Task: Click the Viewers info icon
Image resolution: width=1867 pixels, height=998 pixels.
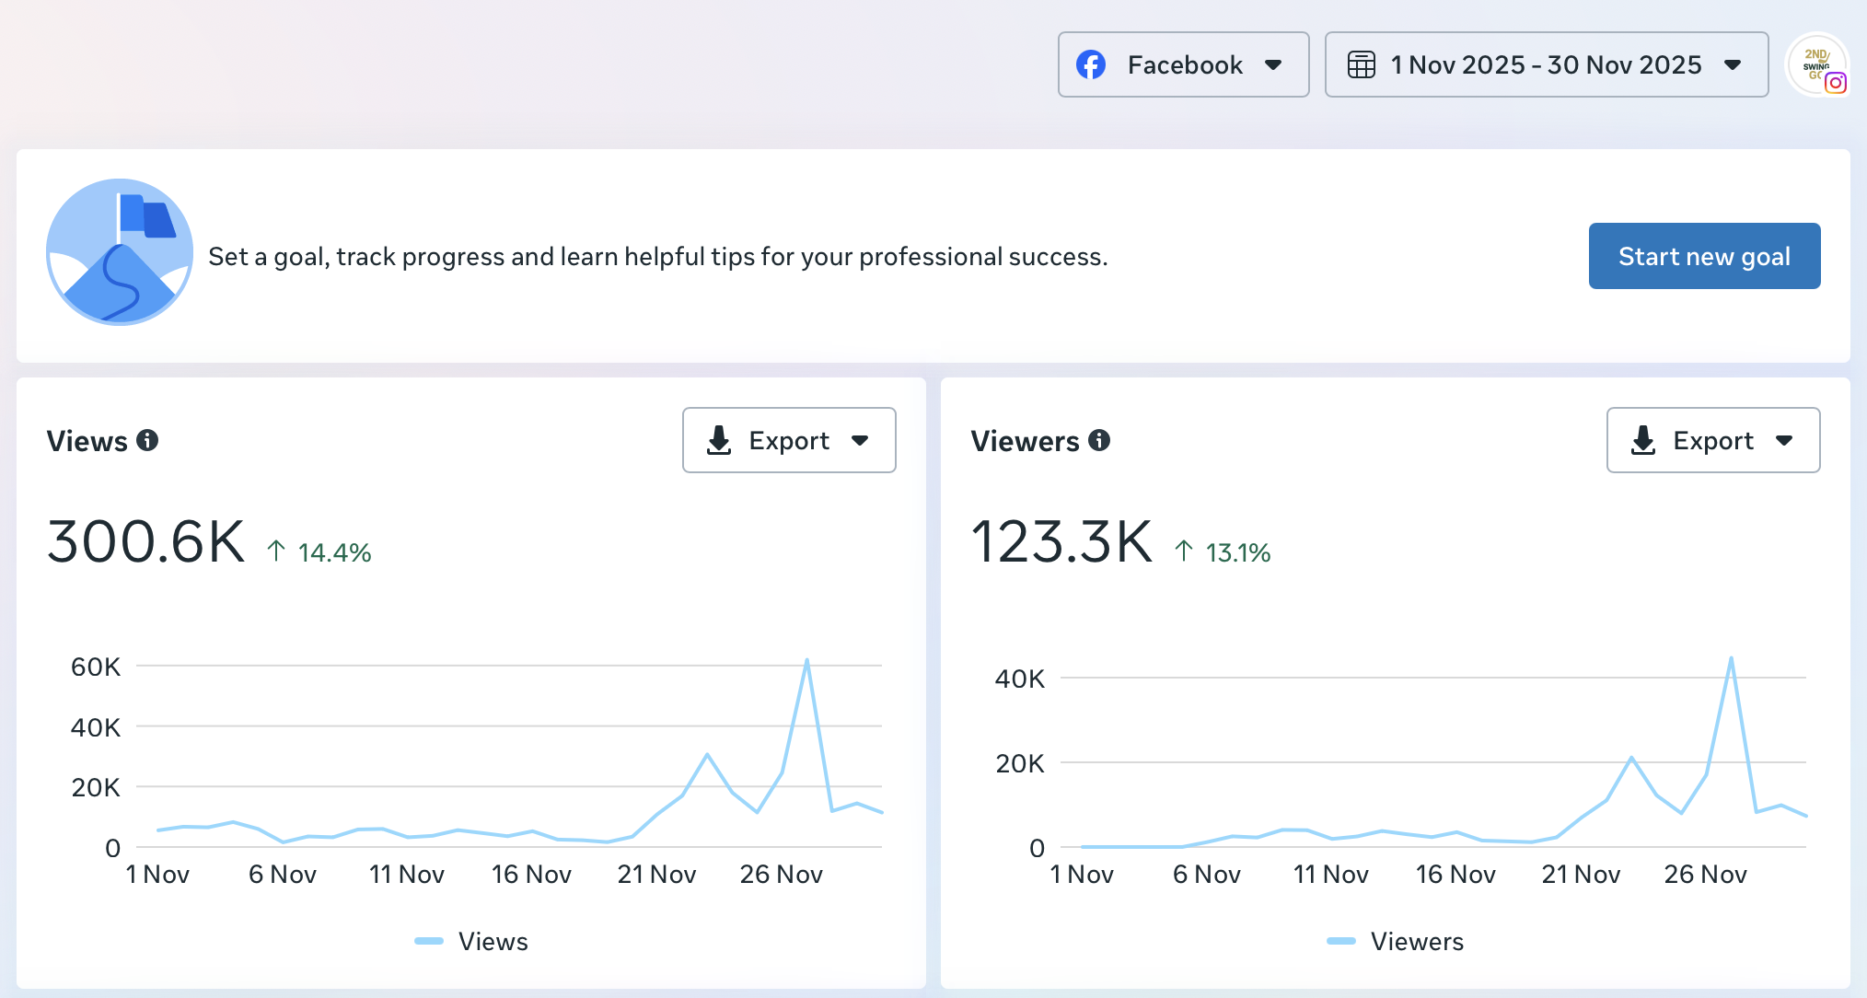Action: [x=1099, y=440]
